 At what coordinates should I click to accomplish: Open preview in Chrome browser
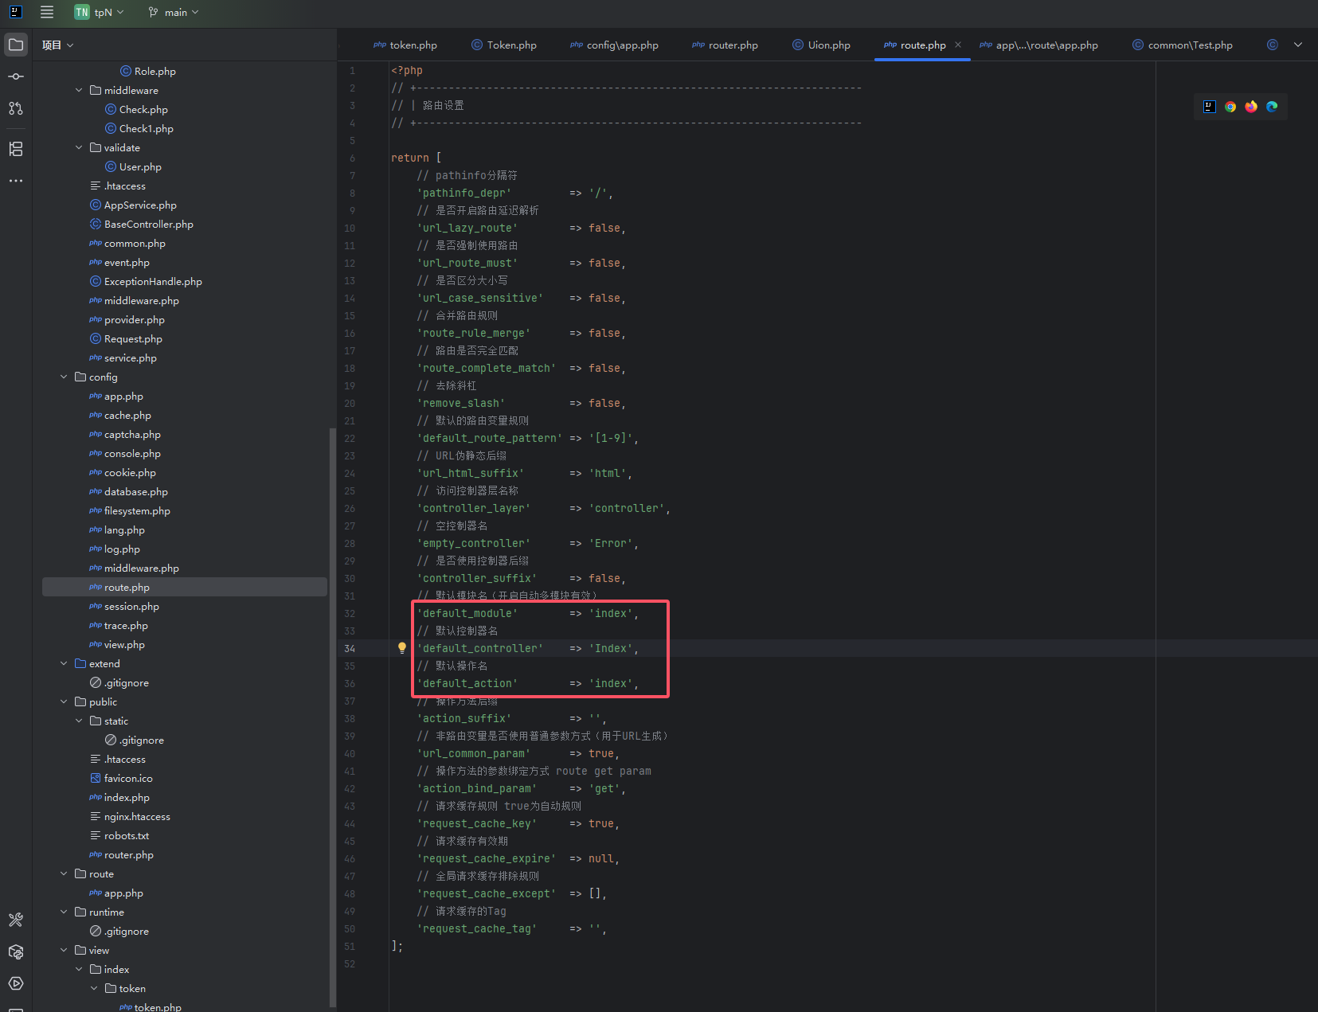pos(1230,107)
